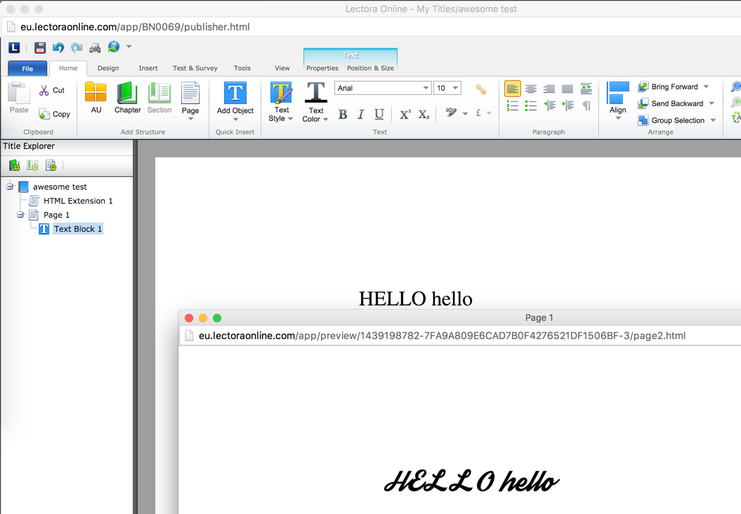Open the highlight color dropdown arrow
This screenshot has height=514, width=741.
pos(465,113)
